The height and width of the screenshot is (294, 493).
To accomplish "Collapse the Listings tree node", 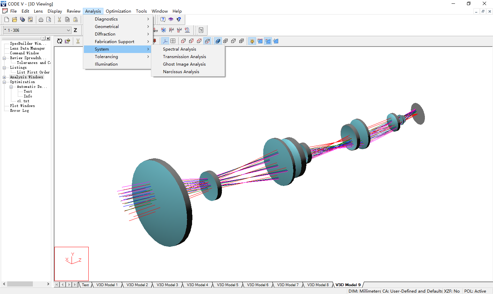I will point(4,68).
